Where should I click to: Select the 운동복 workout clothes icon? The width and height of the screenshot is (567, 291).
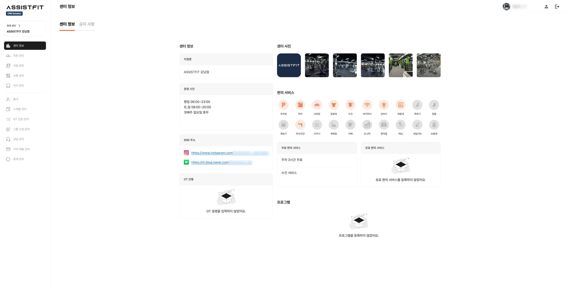[x=334, y=105]
